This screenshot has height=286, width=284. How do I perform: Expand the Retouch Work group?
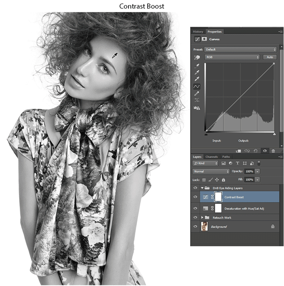click(202, 217)
